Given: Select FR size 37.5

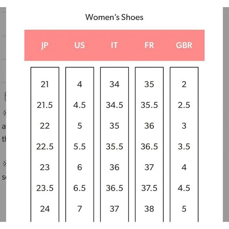Looking at the screenshot, I should pyautogui.click(x=149, y=188).
